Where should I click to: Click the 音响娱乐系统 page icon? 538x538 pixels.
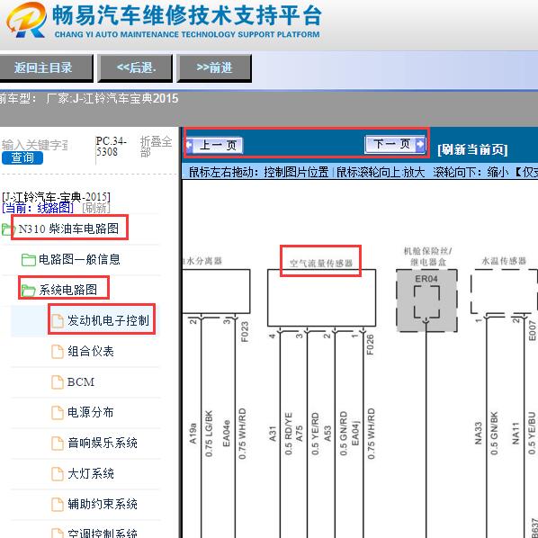tap(58, 444)
